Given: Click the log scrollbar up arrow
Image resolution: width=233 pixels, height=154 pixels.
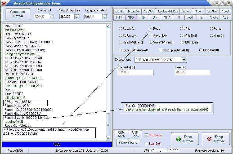Looking at the screenshot, I should pos(108,26).
